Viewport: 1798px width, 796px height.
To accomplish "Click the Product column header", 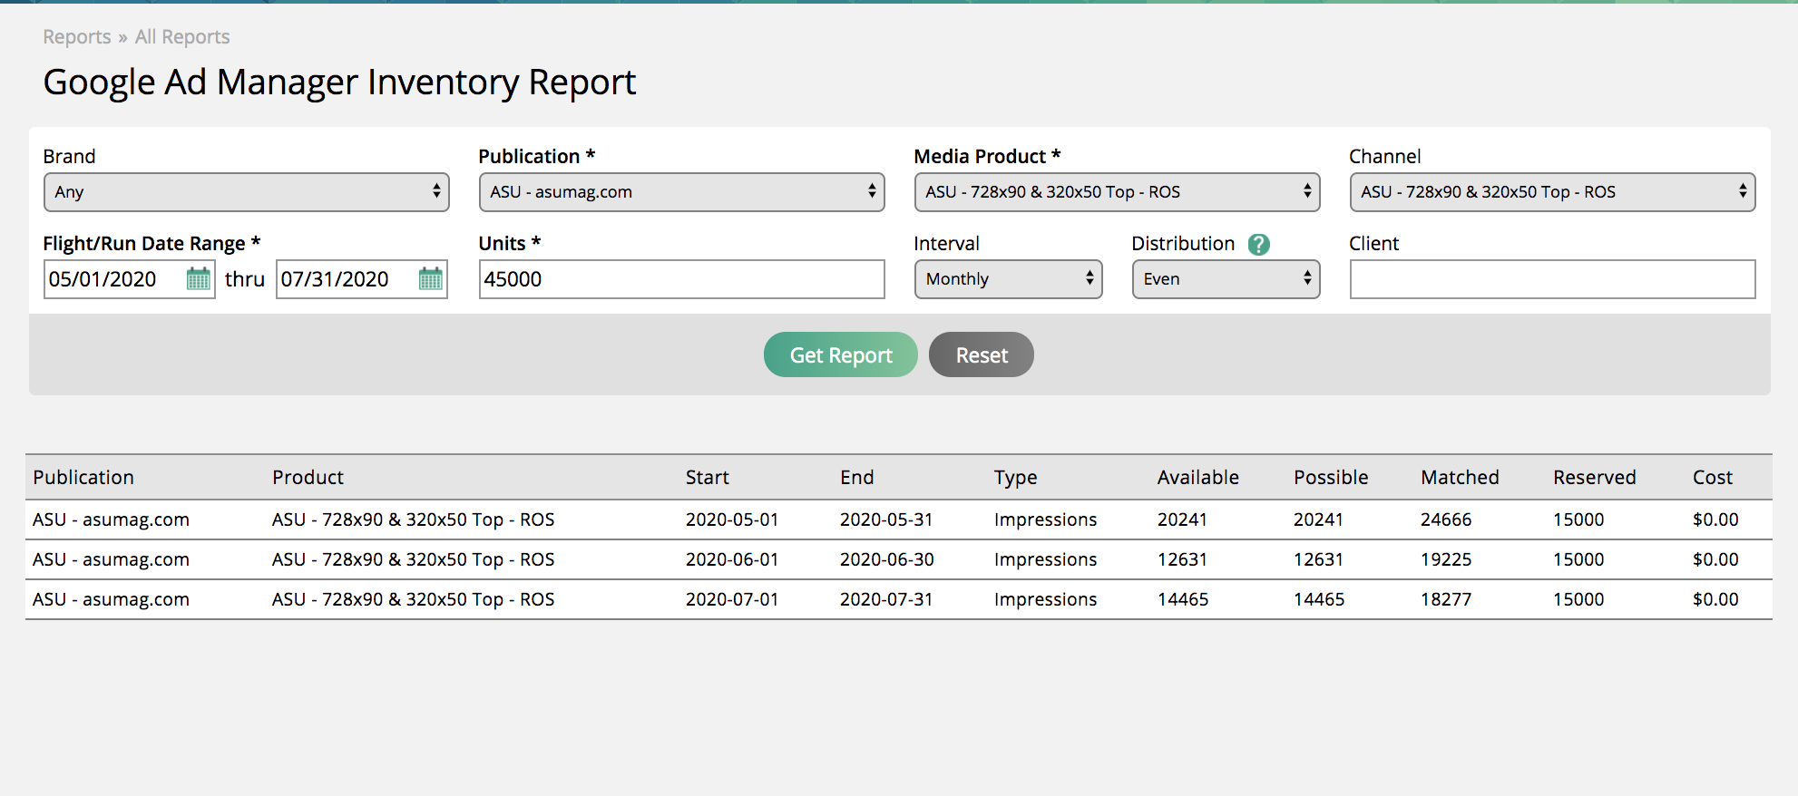I will click(308, 478).
